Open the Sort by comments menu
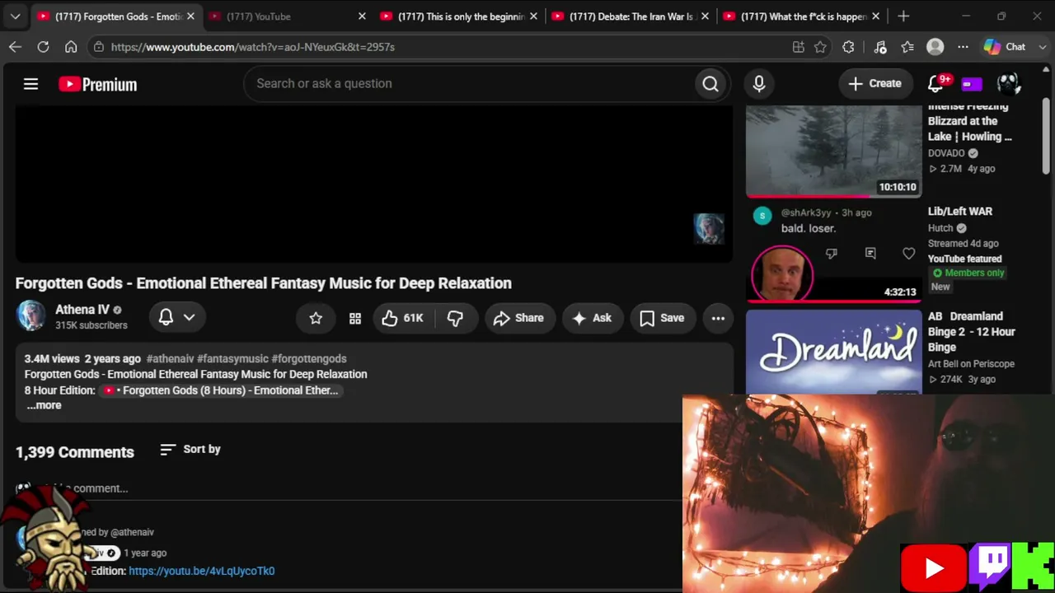This screenshot has height=593, width=1055. (x=190, y=449)
